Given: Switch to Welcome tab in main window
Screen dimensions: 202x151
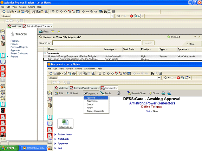Looking at the screenshot, I should pos(14,26).
